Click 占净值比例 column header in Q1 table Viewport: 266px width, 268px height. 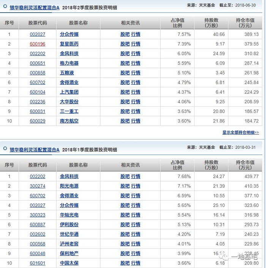click(x=177, y=165)
